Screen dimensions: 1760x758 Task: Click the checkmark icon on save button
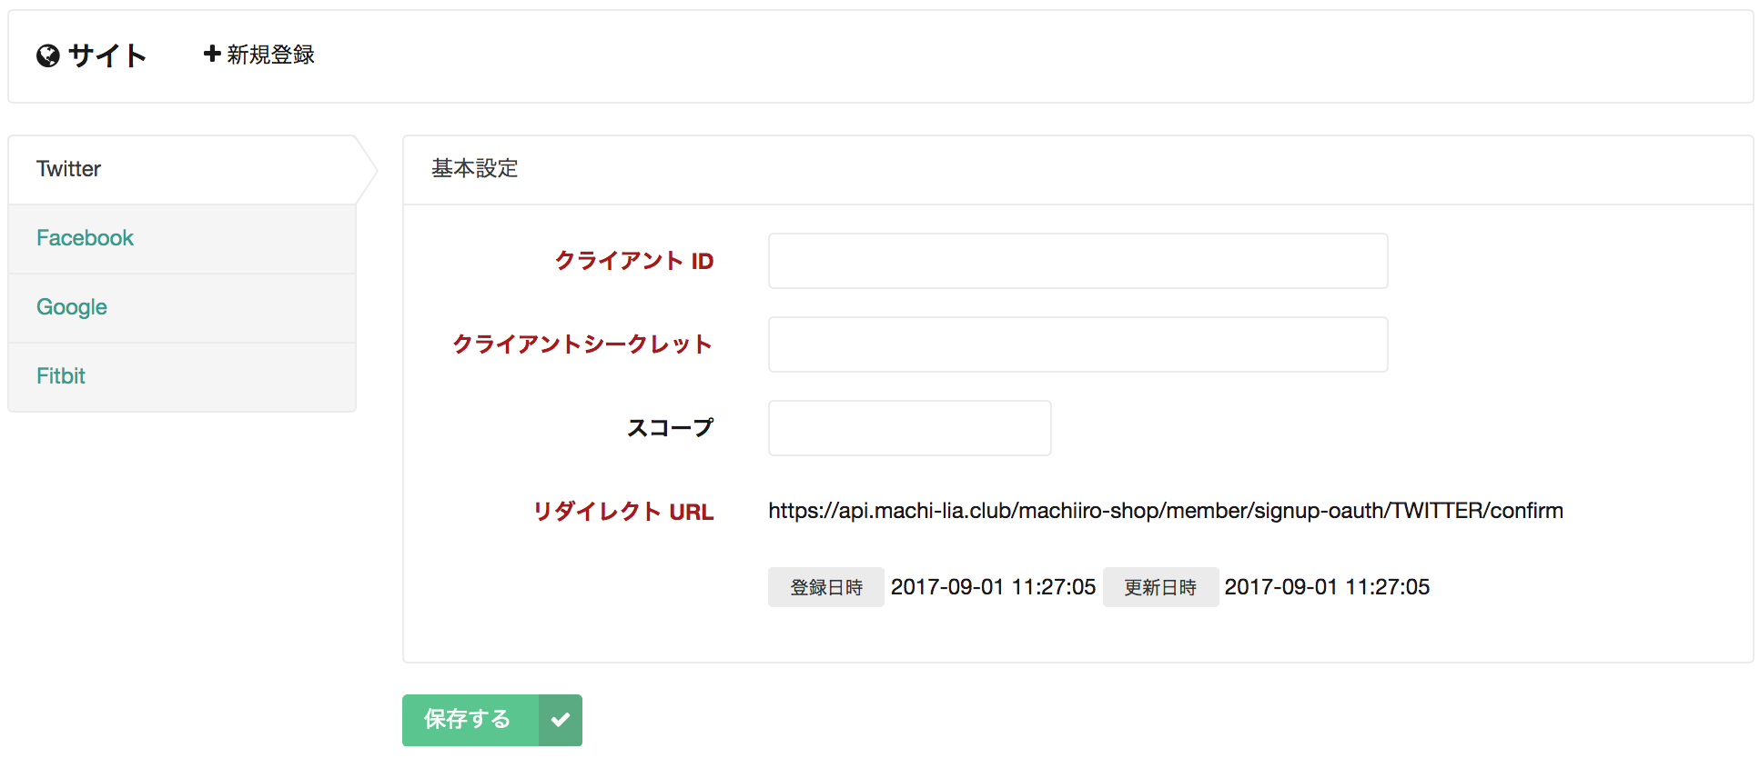point(561,720)
